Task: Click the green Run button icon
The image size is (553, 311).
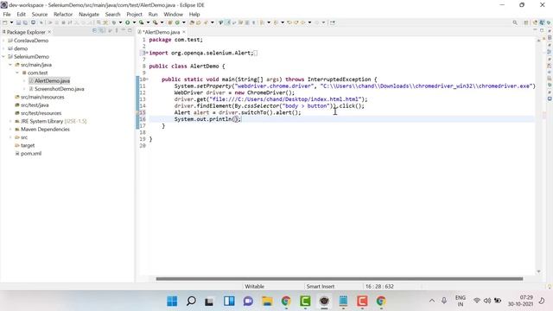Action: coord(128,22)
